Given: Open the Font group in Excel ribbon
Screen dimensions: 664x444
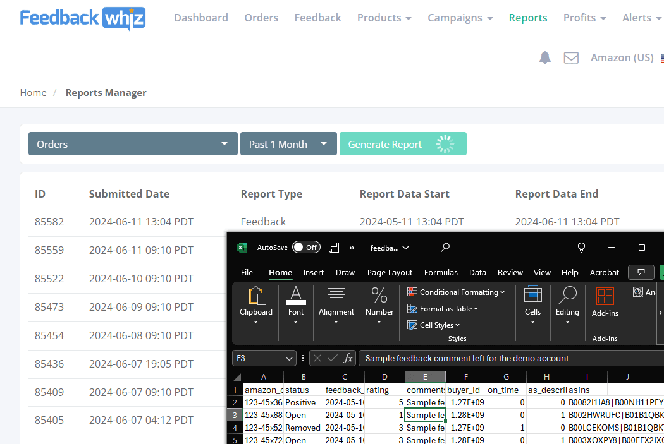Looking at the screenshot, I should 295,306.
